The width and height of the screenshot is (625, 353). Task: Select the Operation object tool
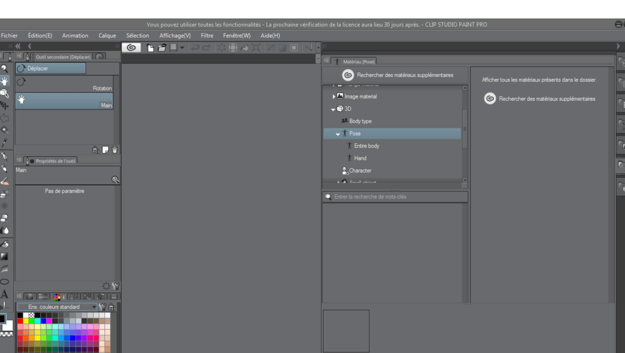5,93
